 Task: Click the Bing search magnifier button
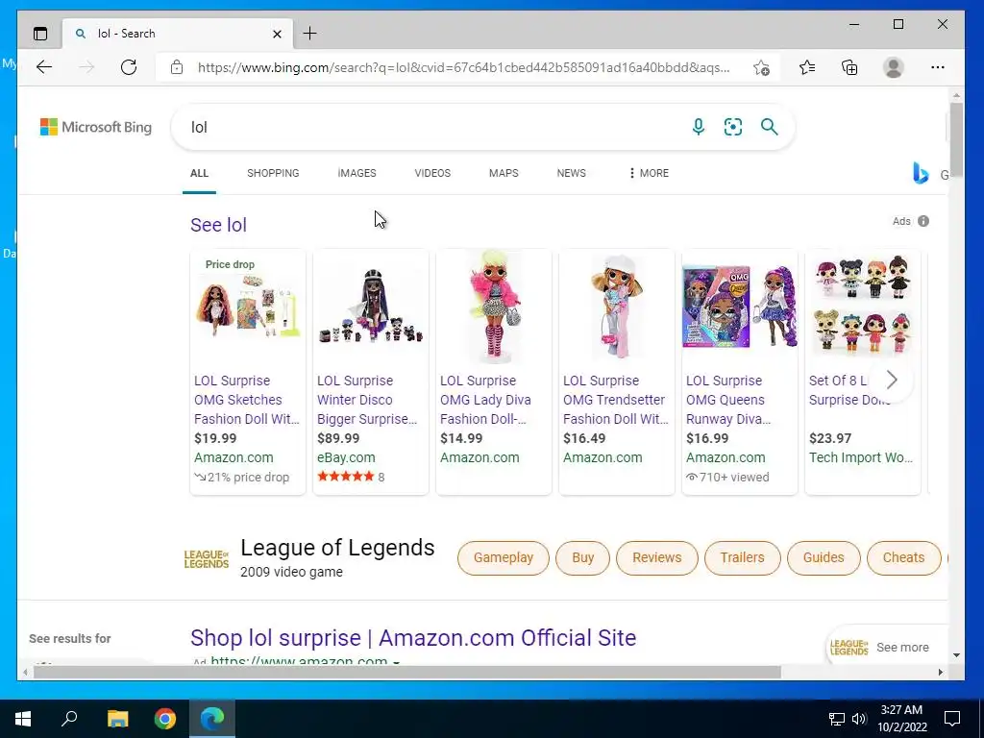770,127
